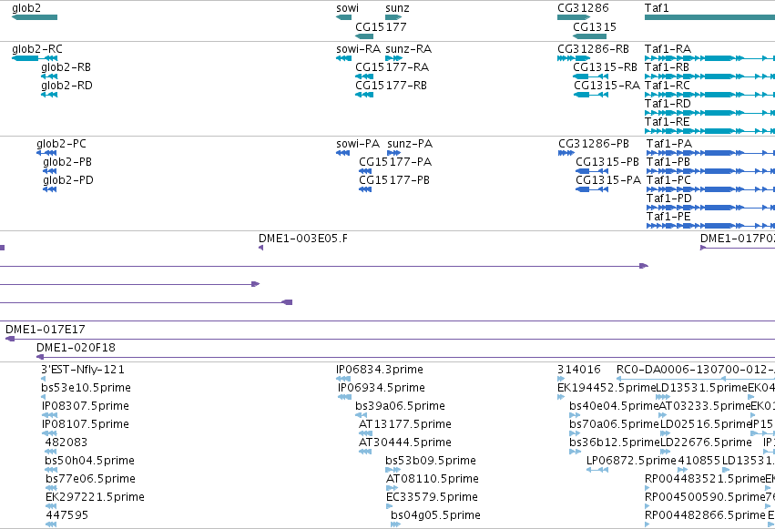Viewport: 775px width, 529px height.
Task: Click the AT08110.5prime EST label
Action: tap(433, 479)
